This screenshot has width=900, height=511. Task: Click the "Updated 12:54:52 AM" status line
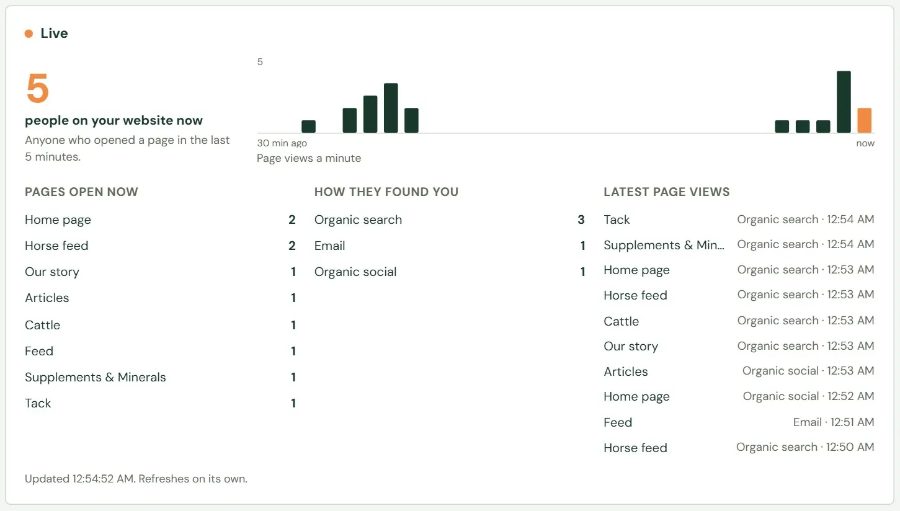136,479
